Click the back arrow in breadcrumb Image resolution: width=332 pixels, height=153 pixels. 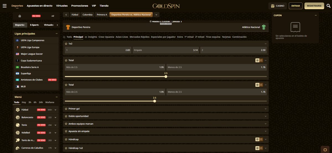[x=66, y=15]
